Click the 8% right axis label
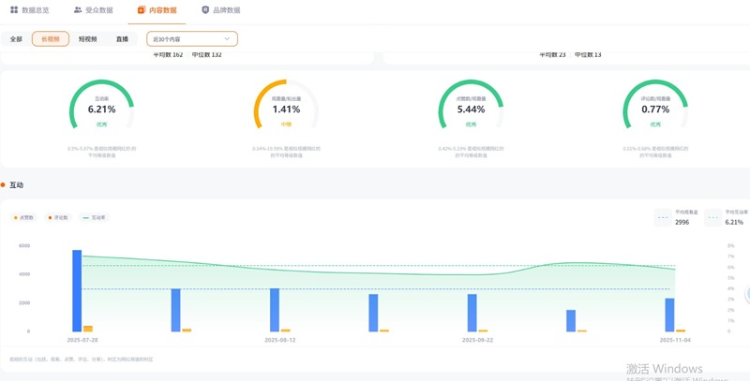This screenshot has width=750, height=381. (730, 245)
